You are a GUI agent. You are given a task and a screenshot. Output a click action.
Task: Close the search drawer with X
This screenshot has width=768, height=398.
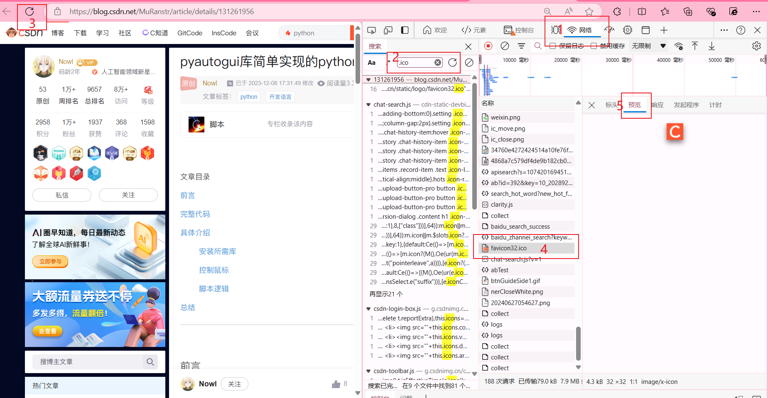[x=468, y=46]
